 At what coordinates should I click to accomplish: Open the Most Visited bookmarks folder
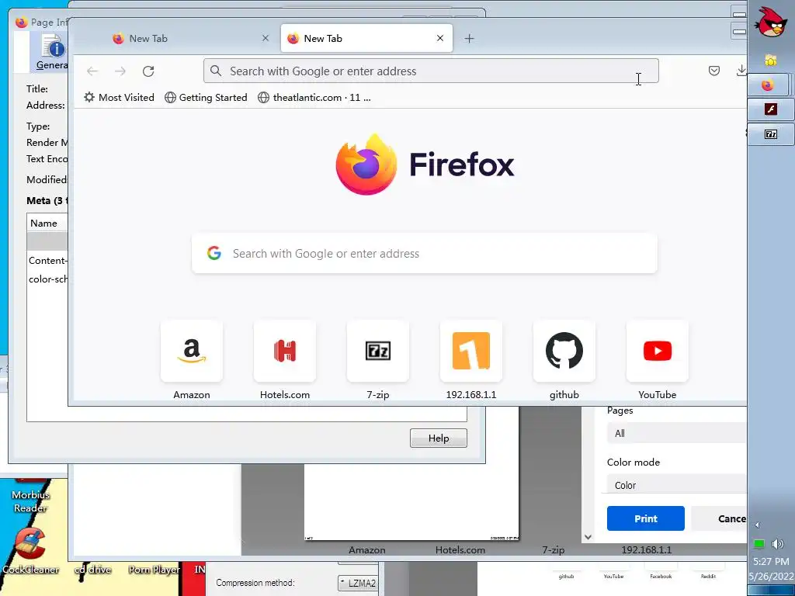coord(119,97)
